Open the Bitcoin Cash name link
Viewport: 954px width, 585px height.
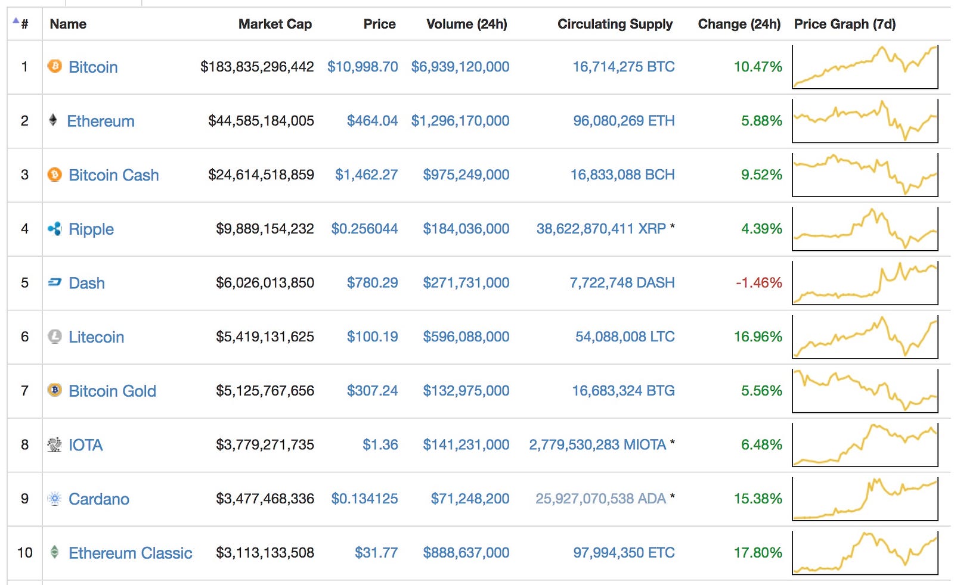click(114, 175)
